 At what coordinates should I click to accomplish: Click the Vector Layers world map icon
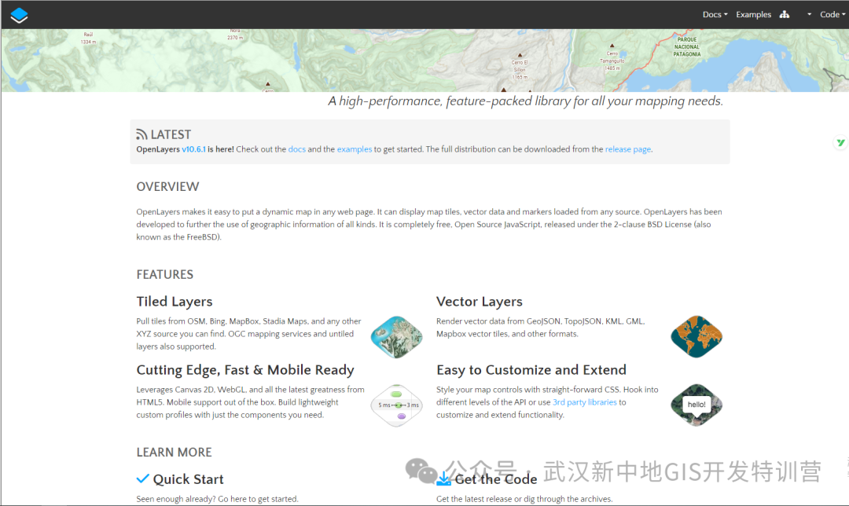696,336
